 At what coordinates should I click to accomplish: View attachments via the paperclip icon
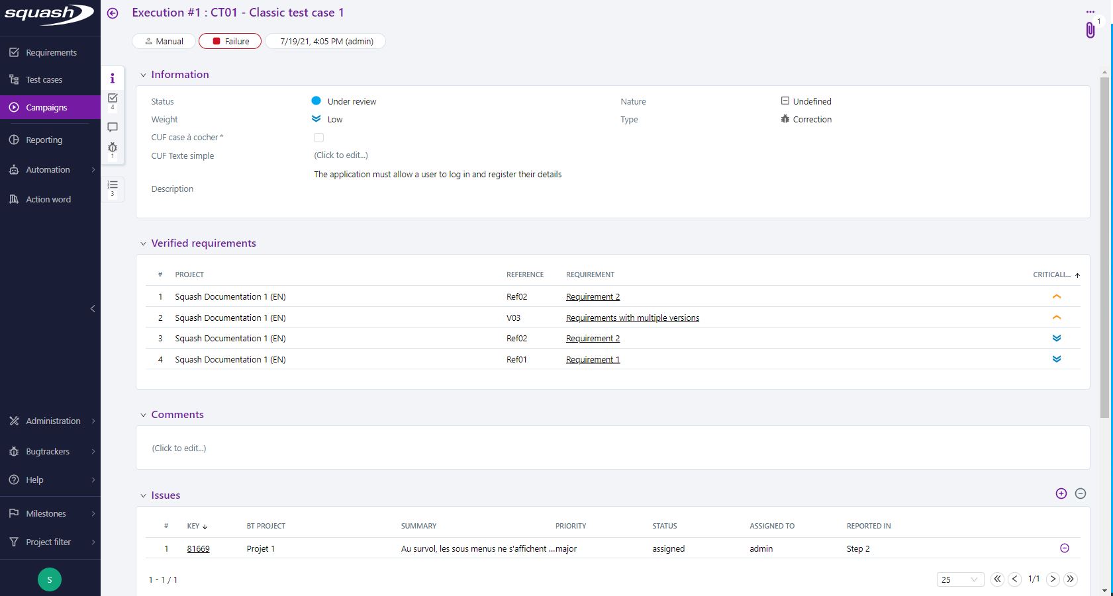pos(1090,30)
